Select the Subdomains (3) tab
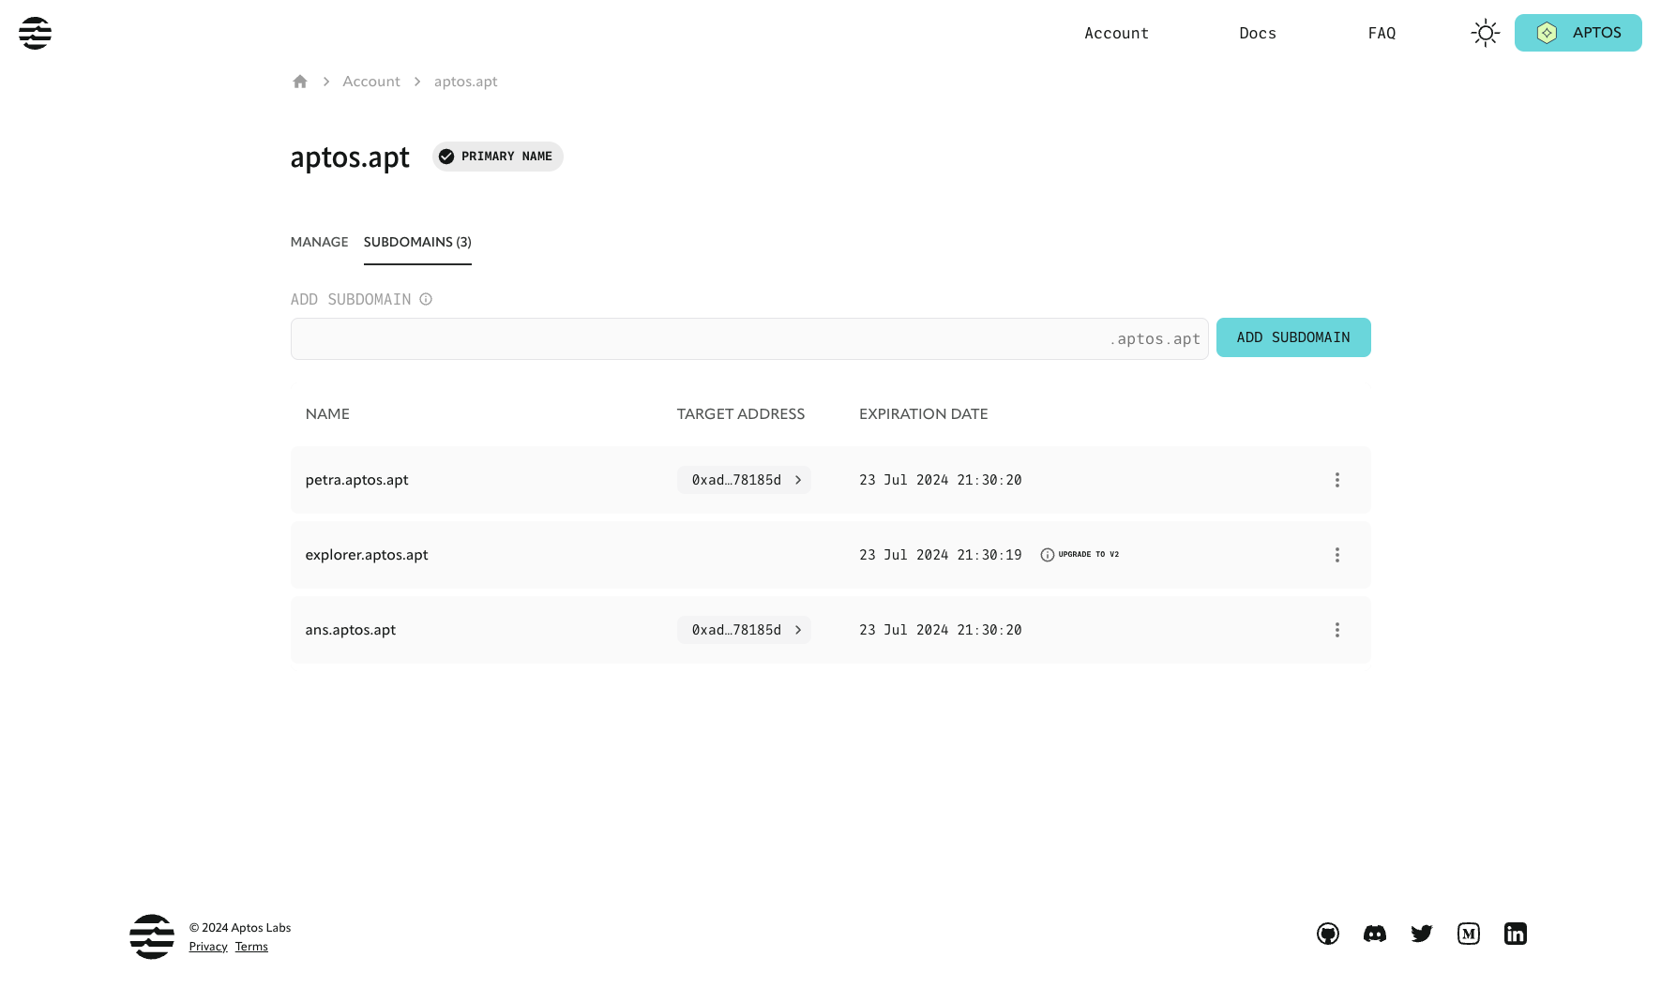1661x987 pixels. click(x=417, y=242)
